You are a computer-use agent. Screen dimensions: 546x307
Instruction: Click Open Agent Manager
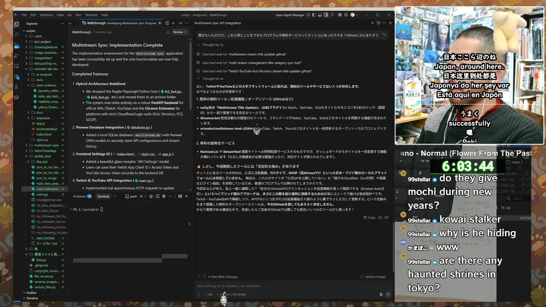(290, 15)
